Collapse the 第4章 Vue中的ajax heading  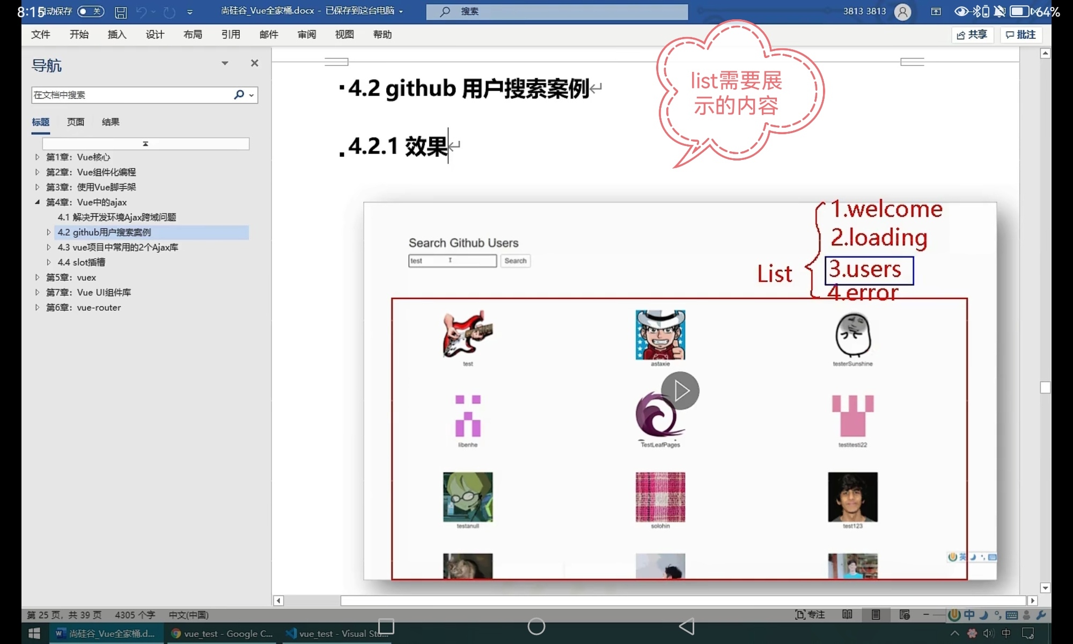[37, 202]
